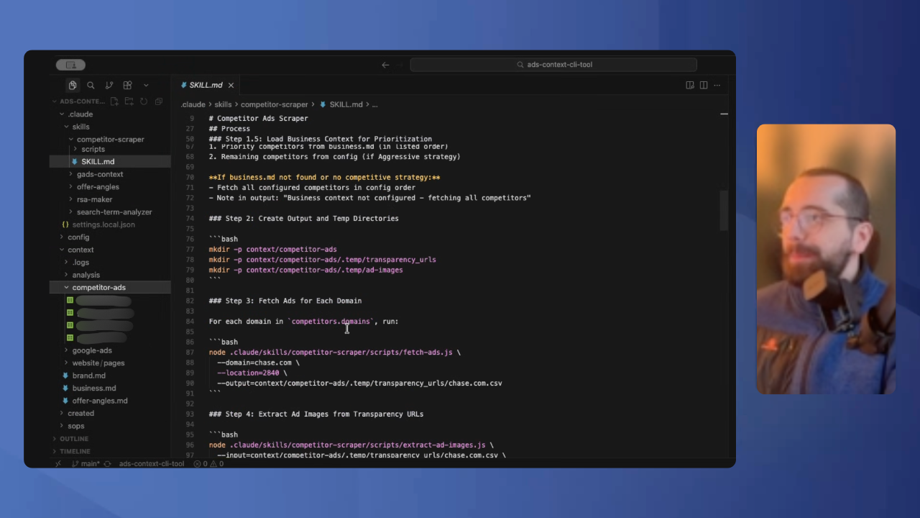Viewport: 920px width, 518px height.
Task: Click .claude in the breadcrumb
Action: (x=193, y=104)
